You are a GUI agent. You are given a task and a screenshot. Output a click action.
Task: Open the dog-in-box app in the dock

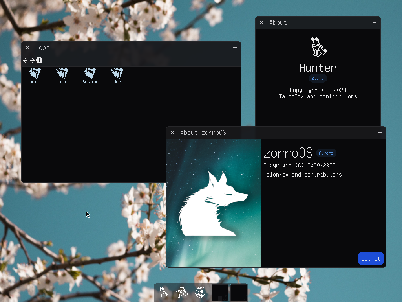coord(201,292)
